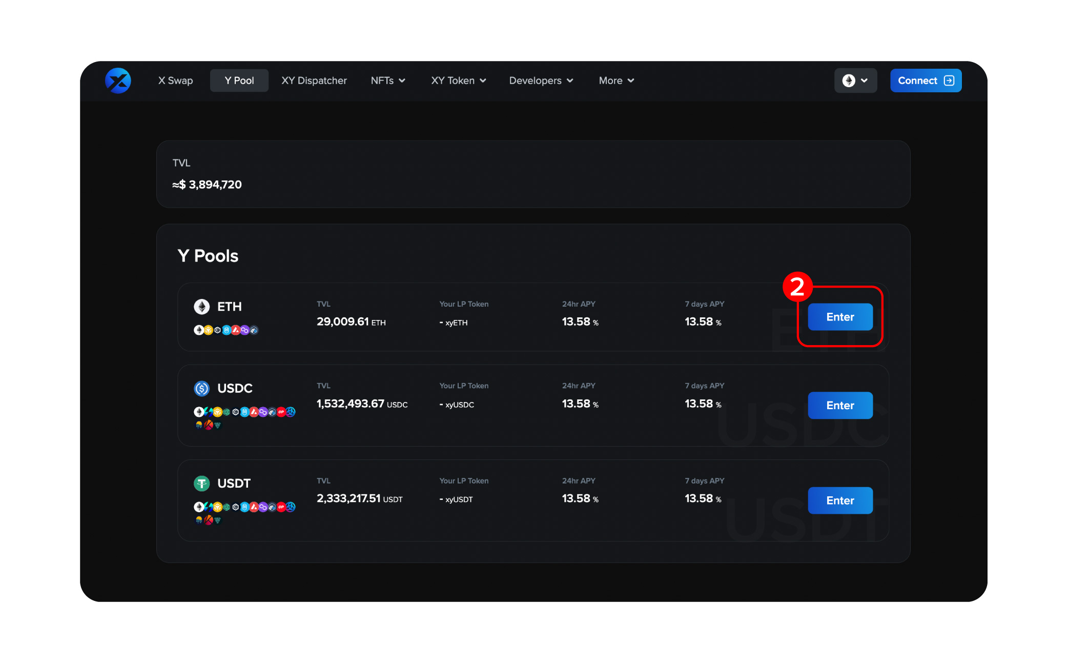
Task: Open the NFTs dropdown menu
Action: tap(388, 81)
